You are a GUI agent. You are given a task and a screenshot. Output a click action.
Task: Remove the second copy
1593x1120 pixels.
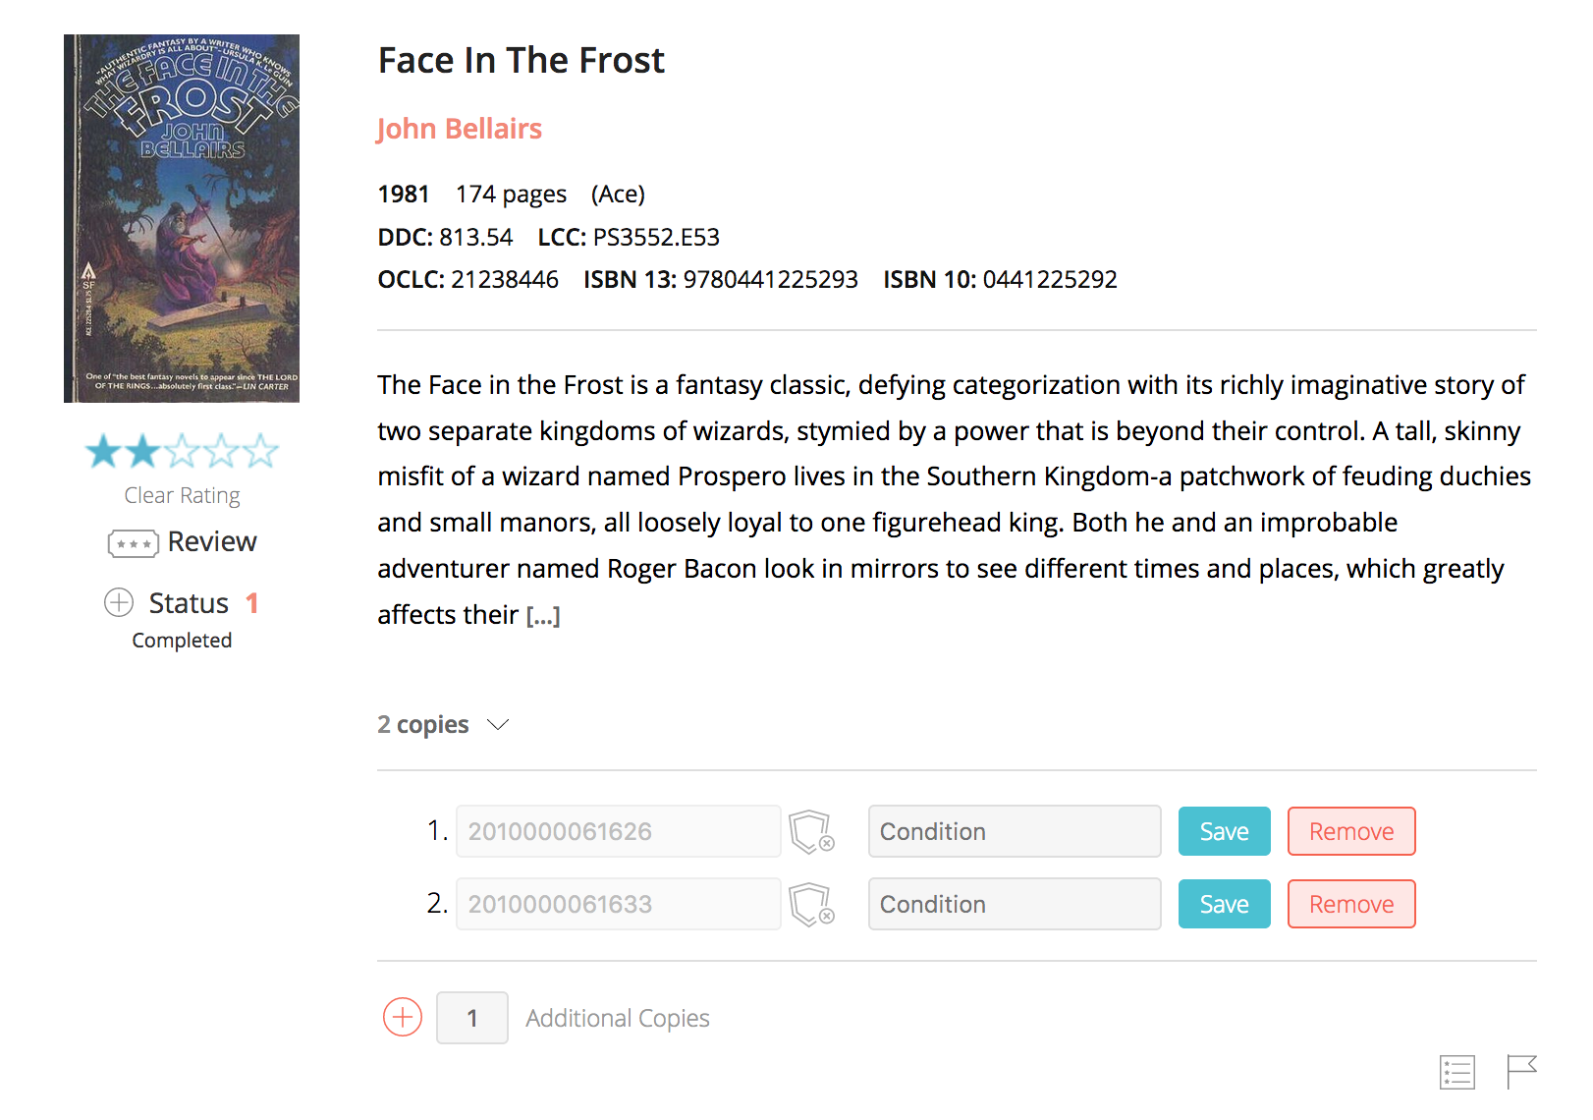(x=1350, y=905)
